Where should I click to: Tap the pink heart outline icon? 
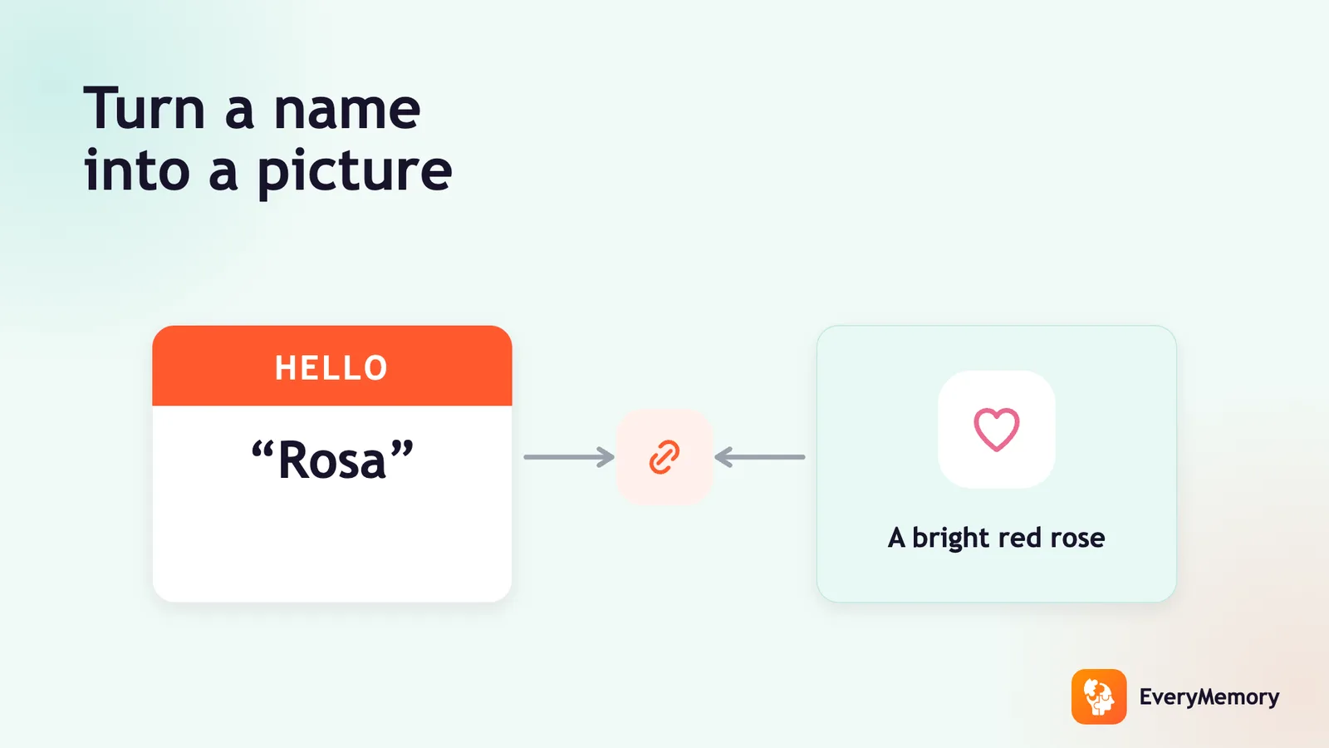click(x=996, y=430)
